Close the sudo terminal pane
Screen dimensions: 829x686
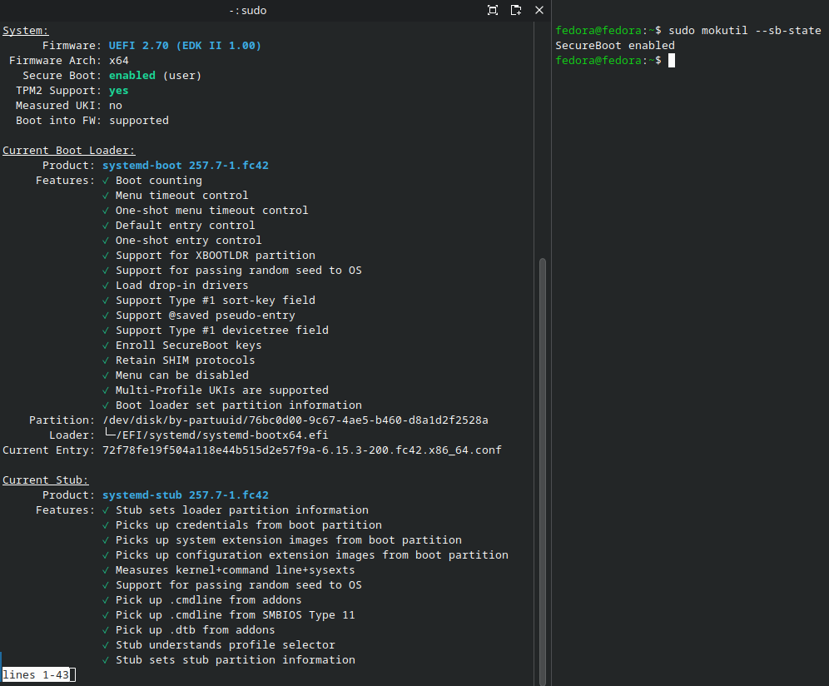(x=539, y=10)
